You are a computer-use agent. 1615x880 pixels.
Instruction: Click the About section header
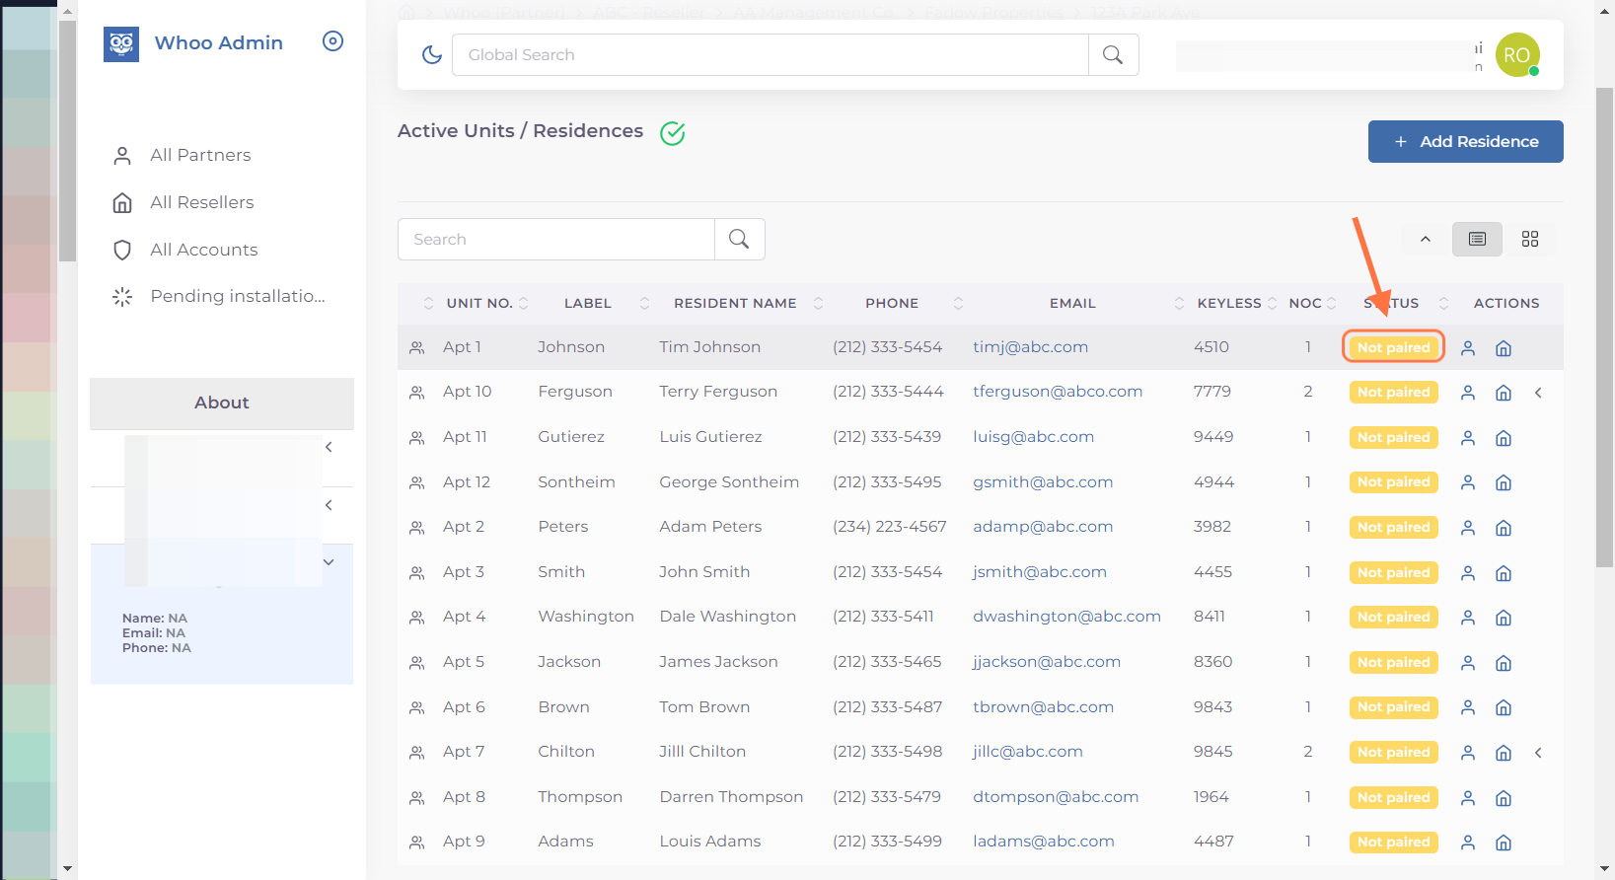222,403
